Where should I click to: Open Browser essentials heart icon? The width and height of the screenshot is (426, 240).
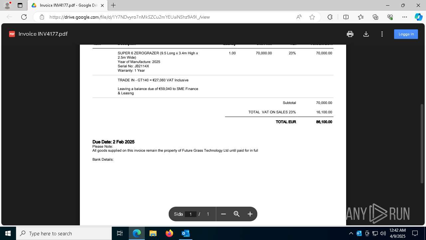coord(390,17)
